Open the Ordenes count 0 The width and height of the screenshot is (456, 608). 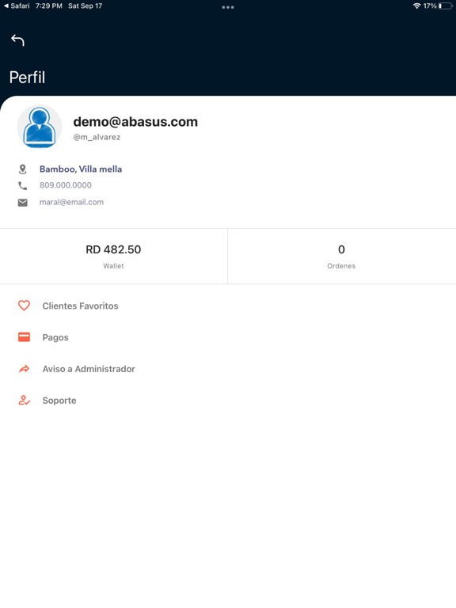tap(342, 249)
